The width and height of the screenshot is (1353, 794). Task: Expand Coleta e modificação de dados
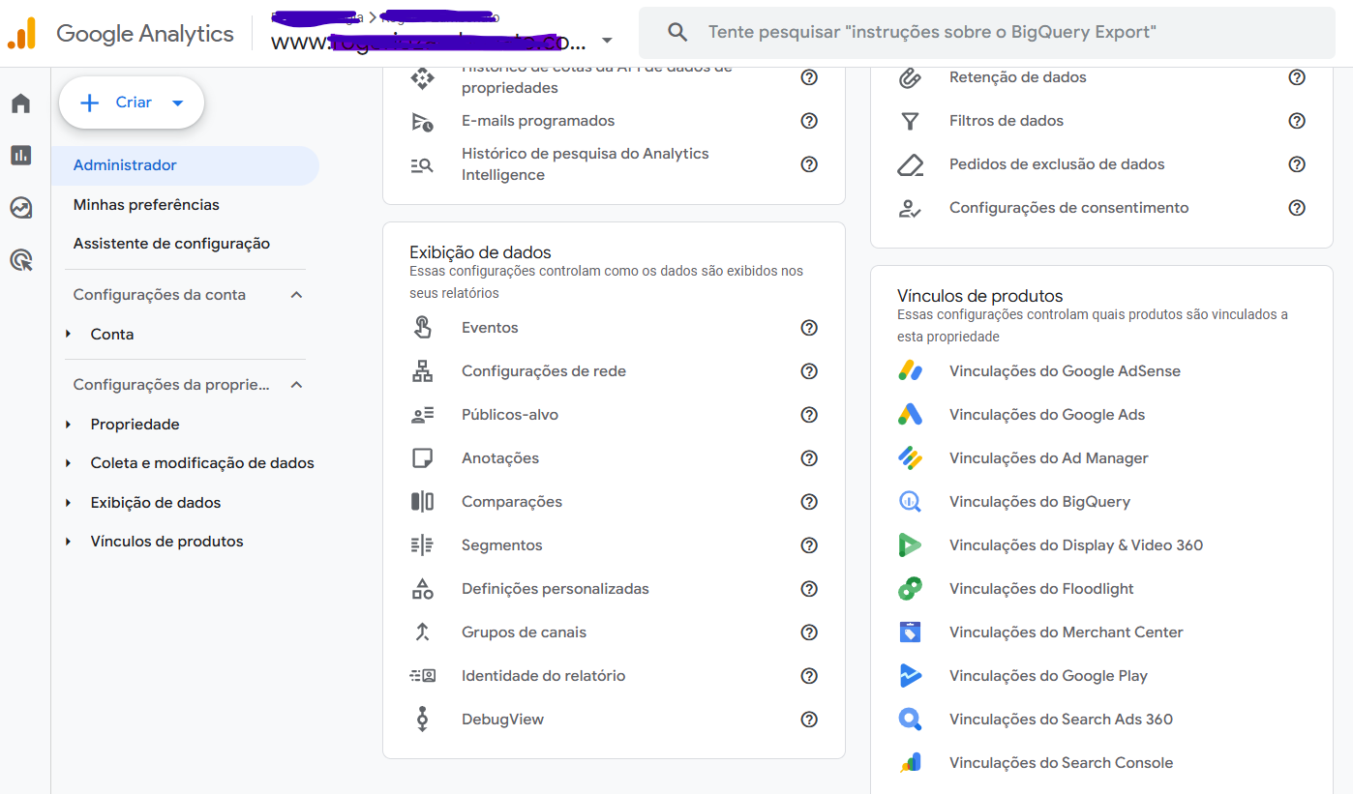[x=69, y=463]
